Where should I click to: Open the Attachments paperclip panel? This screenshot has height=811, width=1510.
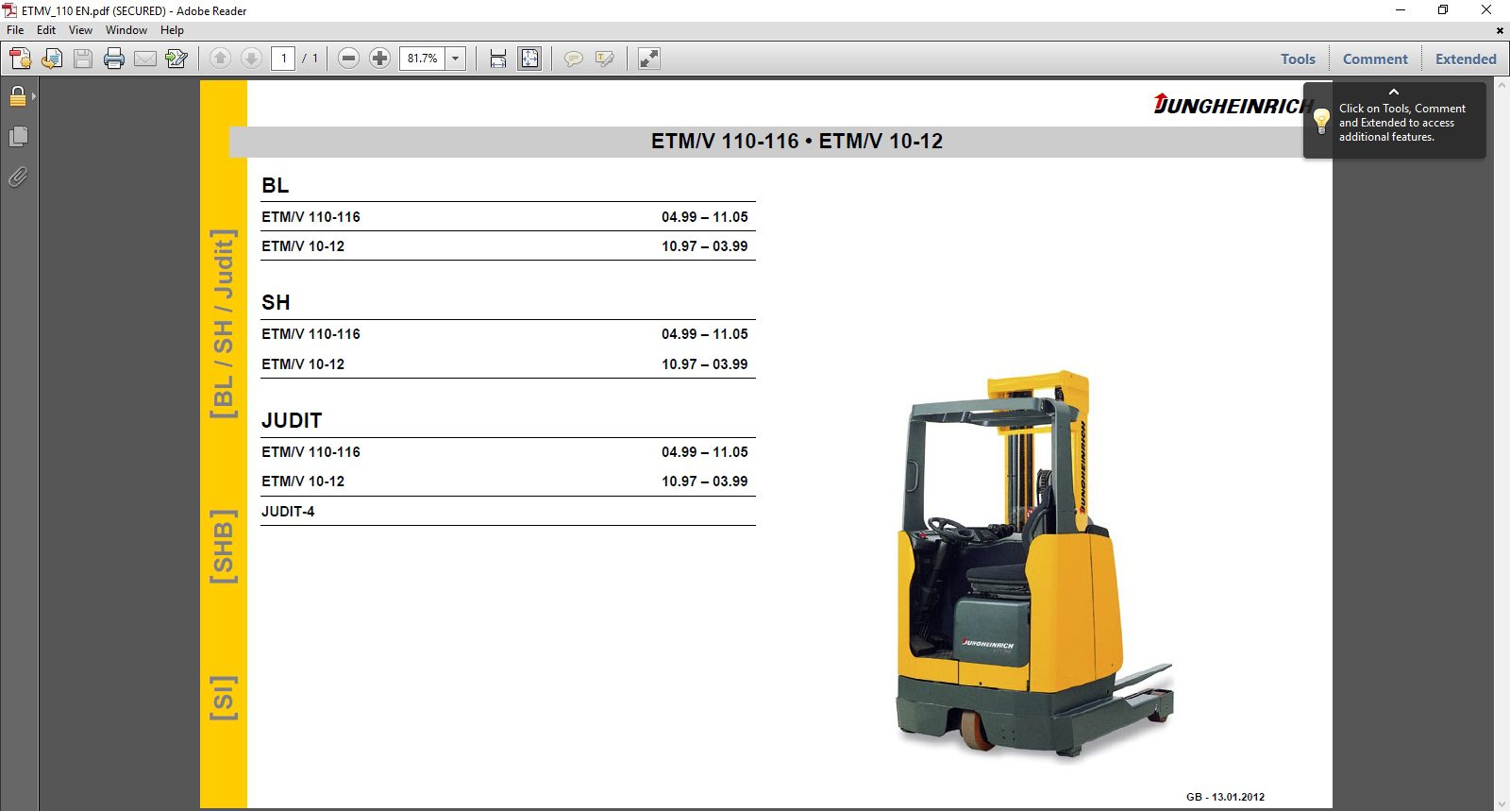point(18,177)
